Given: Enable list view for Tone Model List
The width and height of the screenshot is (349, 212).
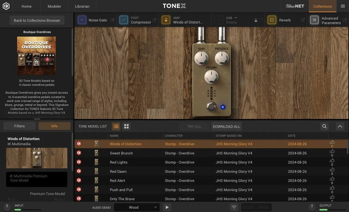Looking at the screenshot, I should (x=116, y=126).
